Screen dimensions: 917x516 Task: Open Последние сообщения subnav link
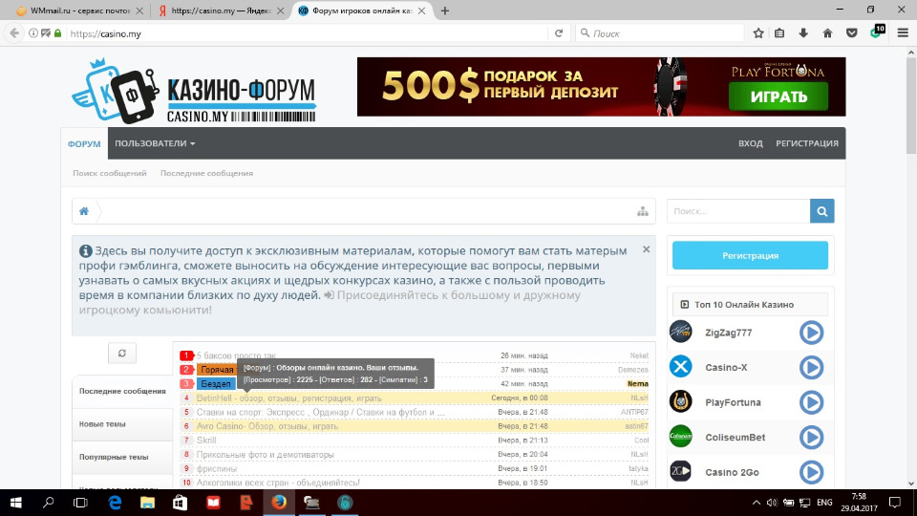pyautogui.click(x=206, y=173)
